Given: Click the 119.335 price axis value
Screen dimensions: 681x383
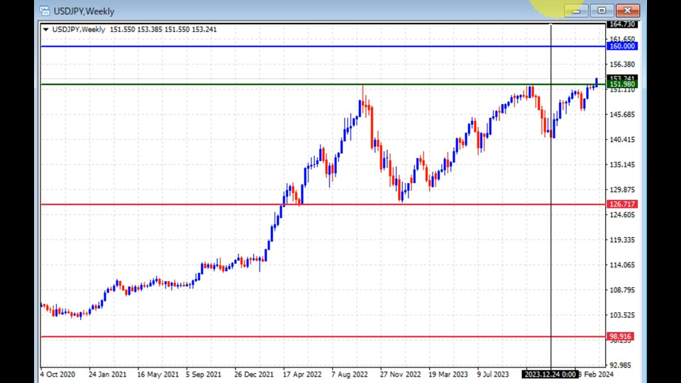Looking at the screenshot, I should [622, 240].
